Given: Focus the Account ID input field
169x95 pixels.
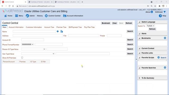Looking at the screenshot, I should click(32, 40).
